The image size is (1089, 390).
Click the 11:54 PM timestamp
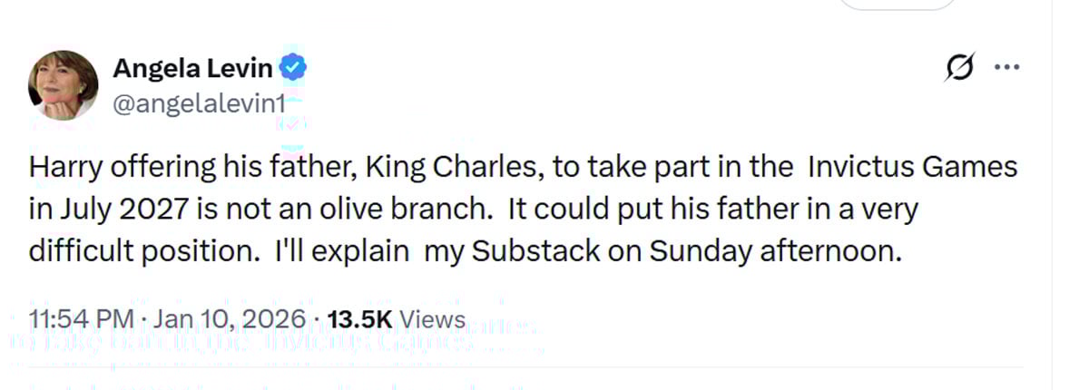(x=81, y=319)
